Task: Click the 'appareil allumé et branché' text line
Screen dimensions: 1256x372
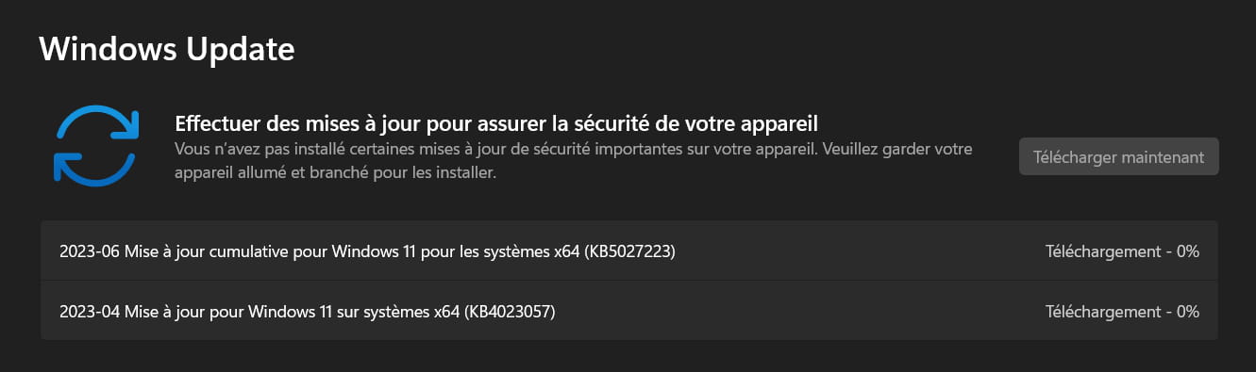Action: point(335,173)
